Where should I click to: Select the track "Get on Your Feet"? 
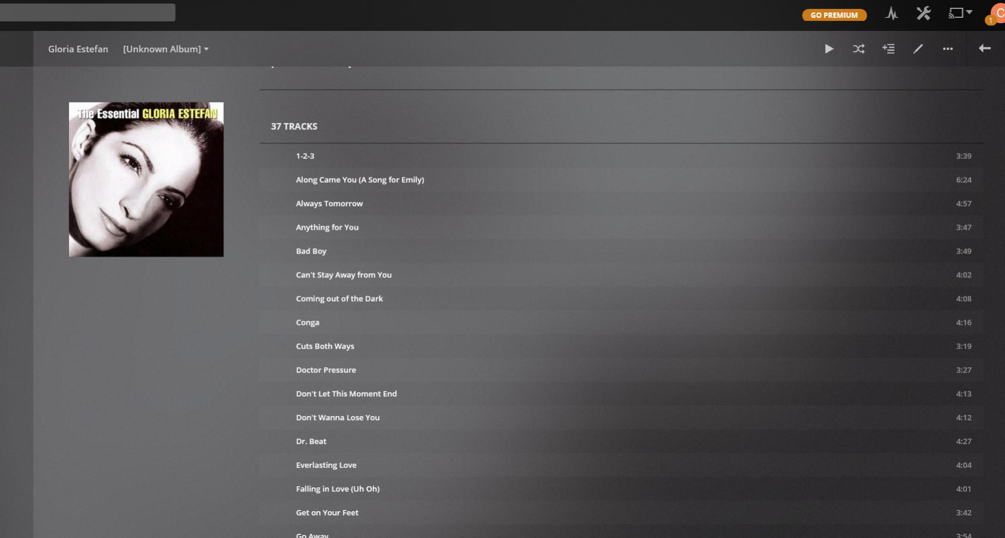[x=327, y=512]
